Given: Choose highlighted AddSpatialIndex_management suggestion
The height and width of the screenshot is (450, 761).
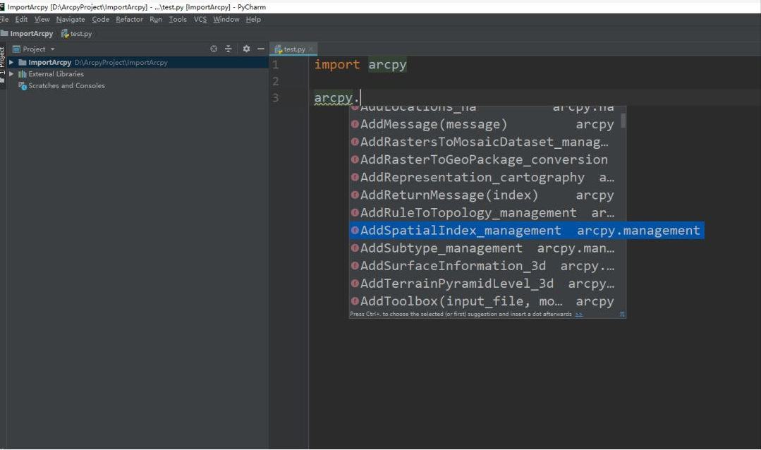Looking at the screenshot, I should pyautogui.click(x=527, y=231).
